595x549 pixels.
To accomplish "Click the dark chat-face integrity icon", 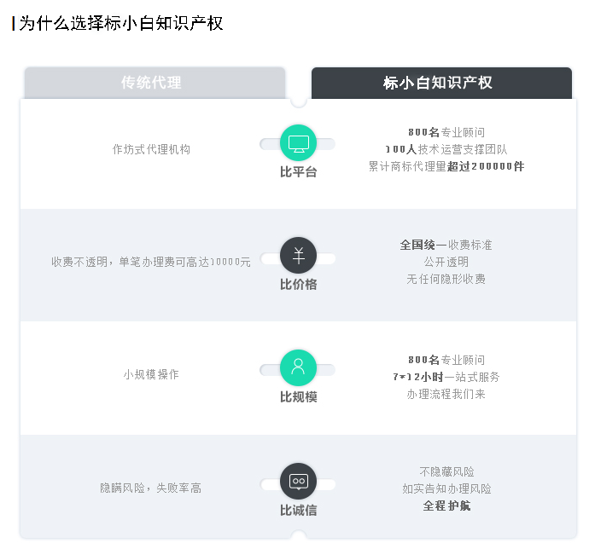I will tap(298, 481).
